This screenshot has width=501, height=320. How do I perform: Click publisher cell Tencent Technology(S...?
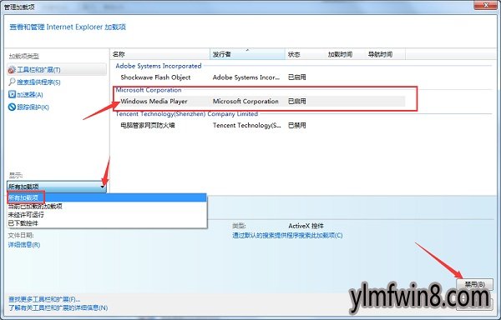point(246,125)
